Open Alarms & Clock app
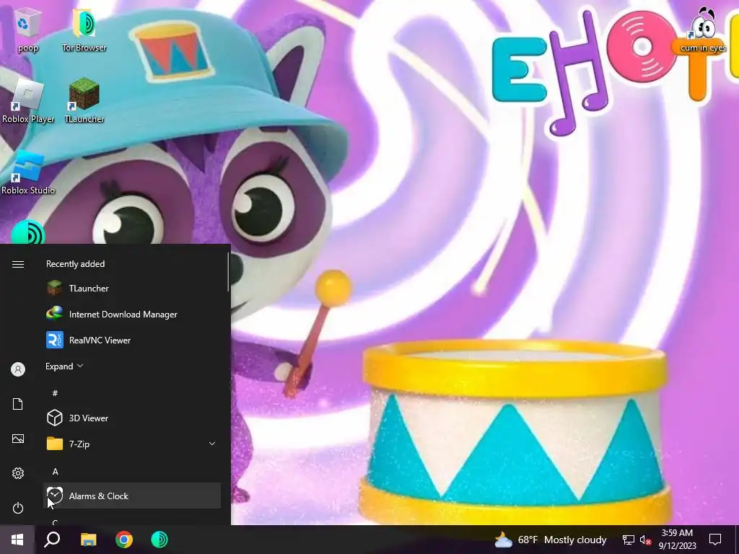Viewport: 739px width, 554px height. pyautogui.click(x=132, y=496)
